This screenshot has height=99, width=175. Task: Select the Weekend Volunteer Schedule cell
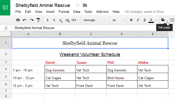pos(90,54)
